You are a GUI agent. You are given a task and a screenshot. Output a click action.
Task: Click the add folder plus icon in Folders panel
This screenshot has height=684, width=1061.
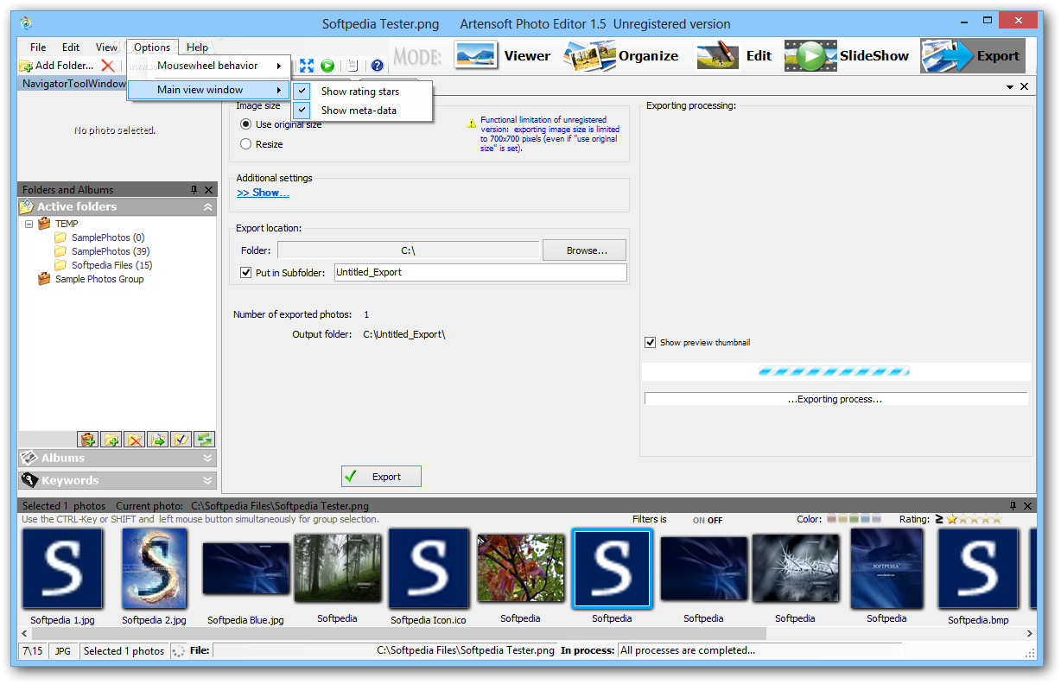[x=111, y=440]
